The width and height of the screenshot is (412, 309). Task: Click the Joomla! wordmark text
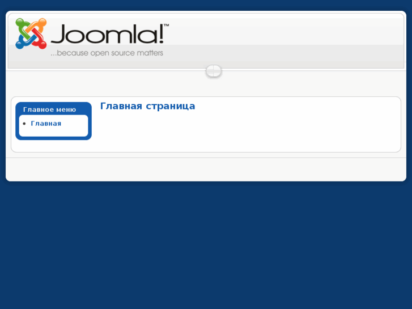click(108, 33)
